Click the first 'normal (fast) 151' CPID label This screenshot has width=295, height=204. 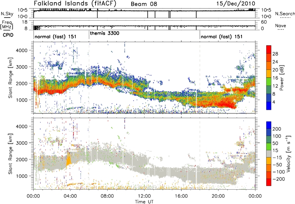56,36
